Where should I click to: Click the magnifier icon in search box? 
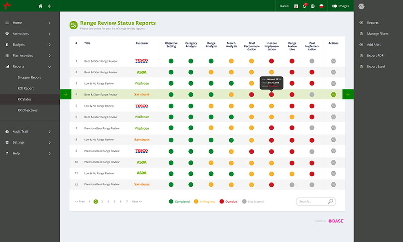330,202
